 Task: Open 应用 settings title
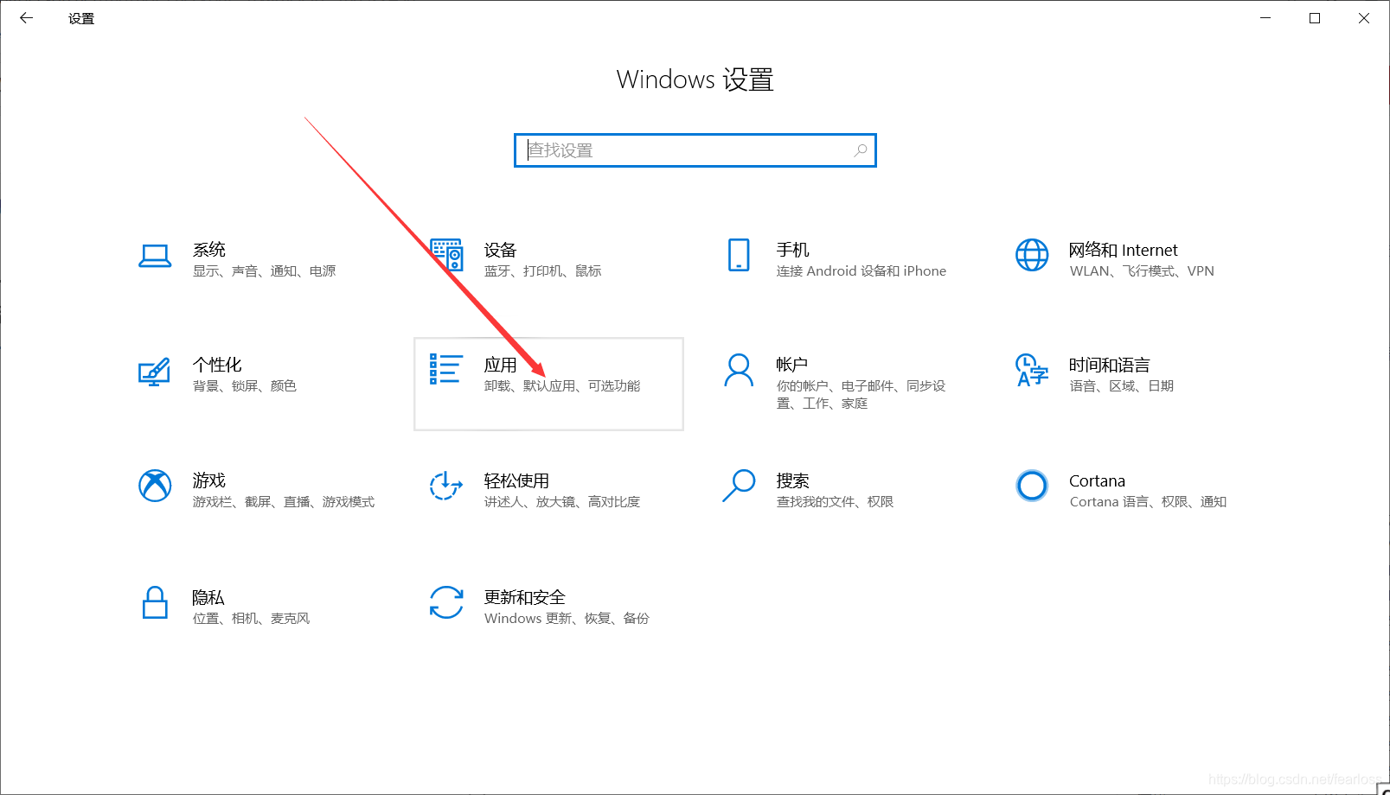click(x=500, y=365)
